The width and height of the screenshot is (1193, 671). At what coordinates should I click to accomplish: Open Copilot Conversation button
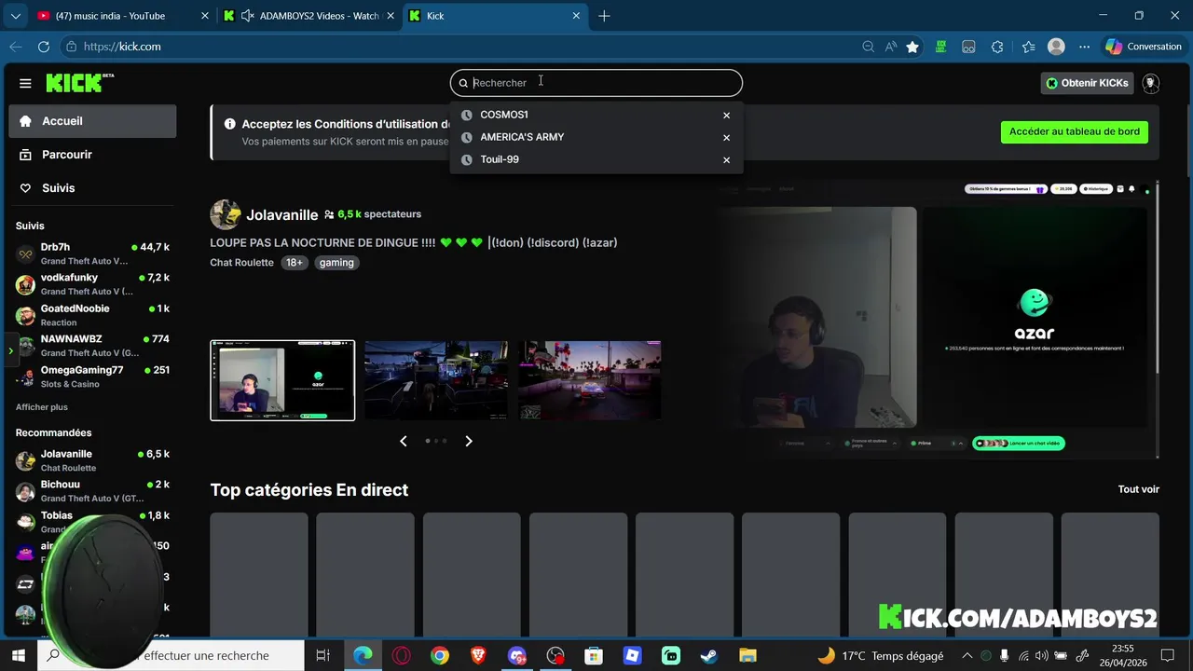tap(1144, 47)
